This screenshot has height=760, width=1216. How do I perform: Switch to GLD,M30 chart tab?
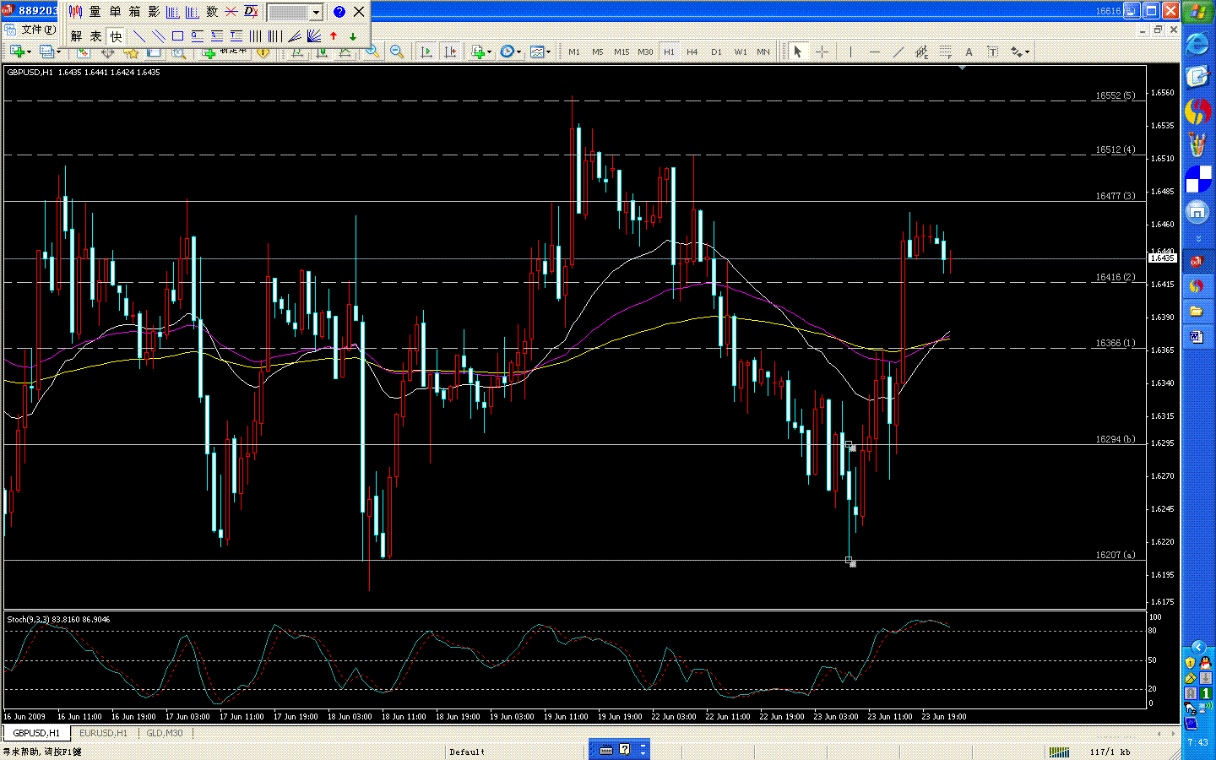(x=164, y=733)
